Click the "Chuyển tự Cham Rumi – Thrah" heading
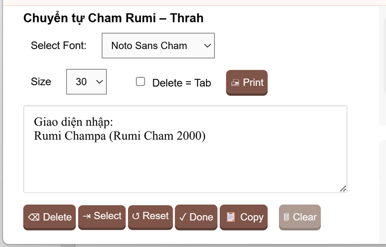 point(113,18)
